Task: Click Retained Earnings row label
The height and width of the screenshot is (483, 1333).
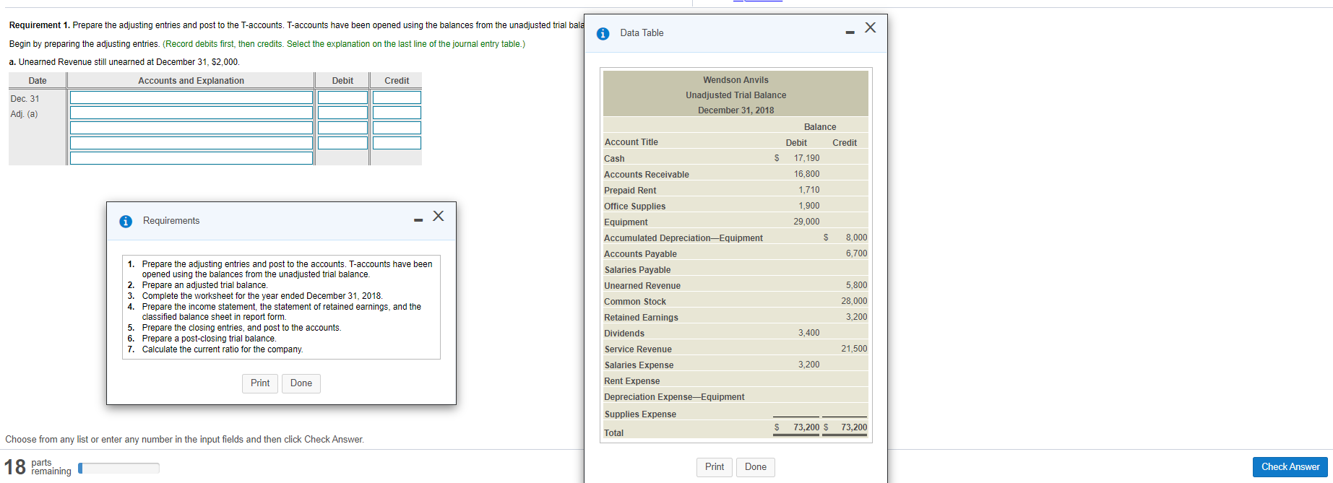Action: click(x=641, y=318)
